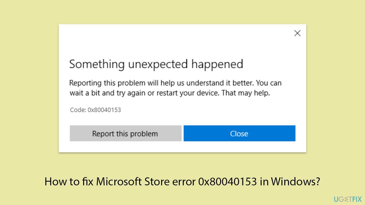Click the blue Close control

click(239, 133)
